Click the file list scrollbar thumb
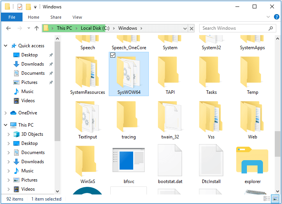 [x=277, y=144]
